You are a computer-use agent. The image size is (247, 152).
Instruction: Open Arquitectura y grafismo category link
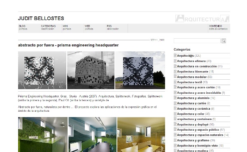point(193,140)
